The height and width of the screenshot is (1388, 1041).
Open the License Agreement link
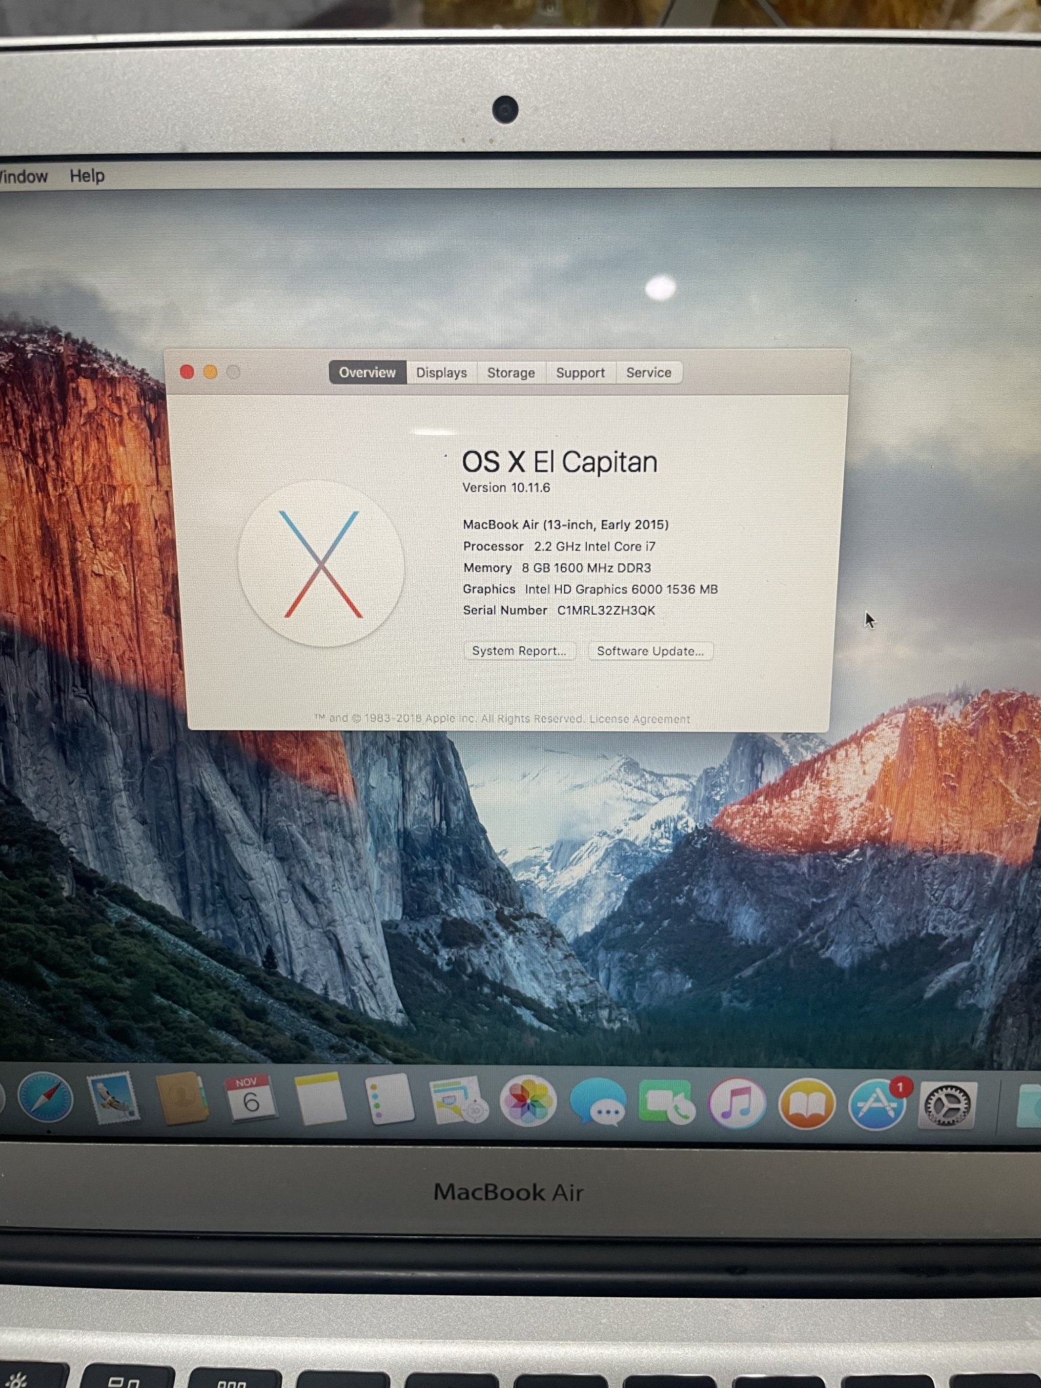[x=639, y=719]
